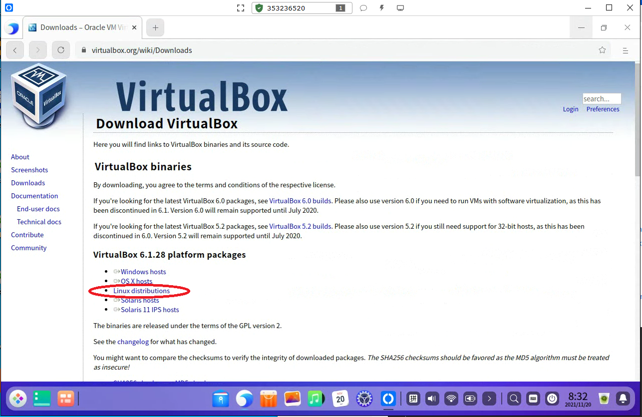
Task: Click the remote session ID 353236520 box
Action: point(302,8)
